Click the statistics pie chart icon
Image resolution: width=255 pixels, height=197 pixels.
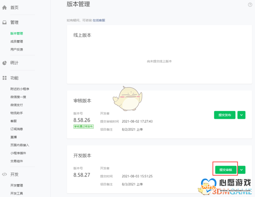(4, 63)
